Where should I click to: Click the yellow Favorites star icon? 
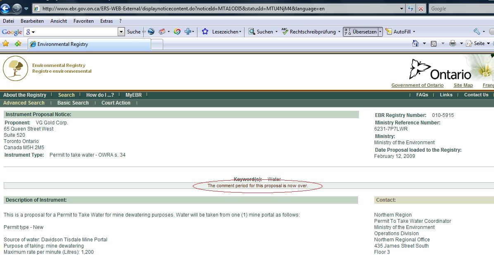6,44
